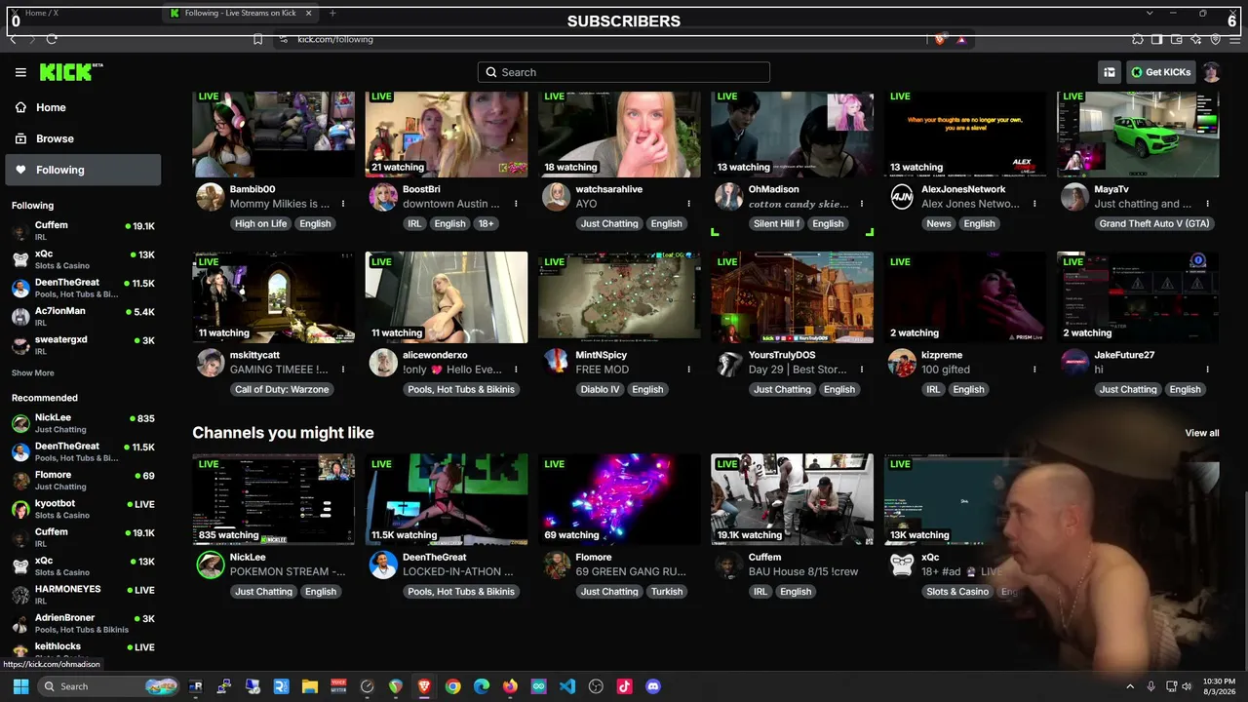Open JakeFuture27's stream options menu
The height and width of the screenshot is (702, 1248).
pyautogui.click(x=1207, y=370)
